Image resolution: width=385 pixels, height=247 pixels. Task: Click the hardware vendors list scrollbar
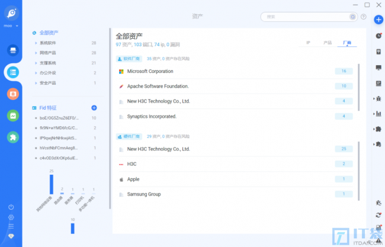point(359,171)
